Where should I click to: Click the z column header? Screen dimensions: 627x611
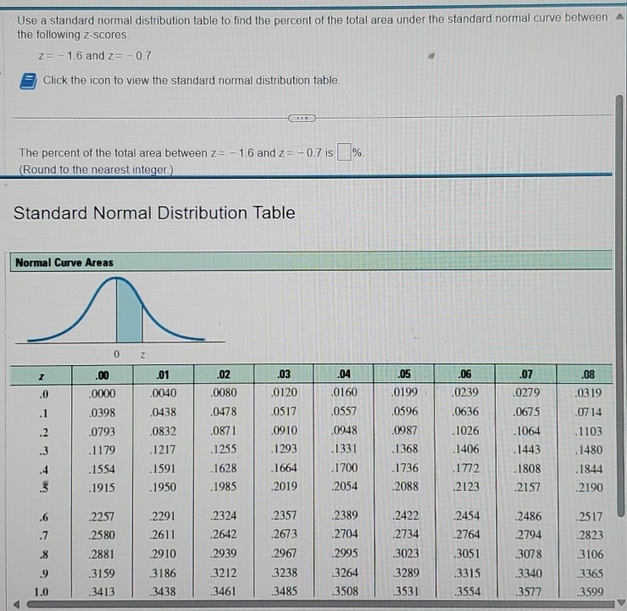(42, 376)
